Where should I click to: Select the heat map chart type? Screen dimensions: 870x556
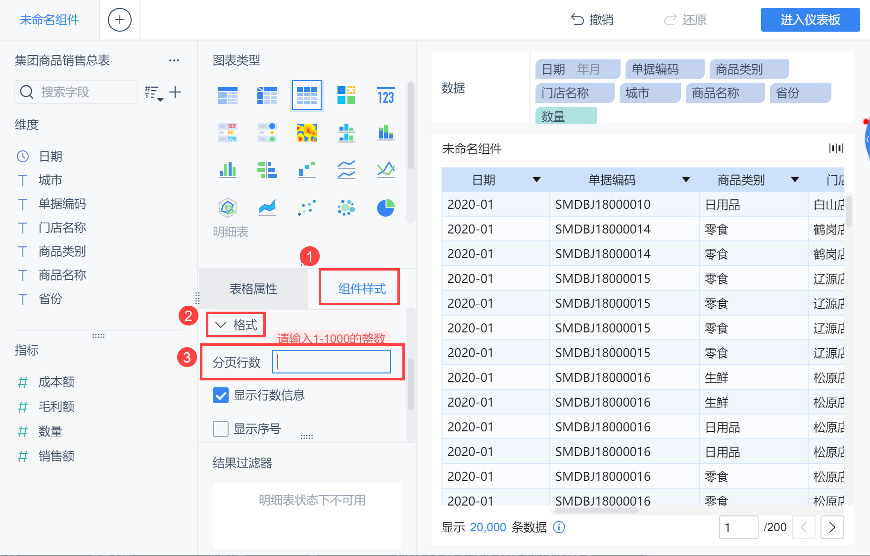[307, 133]
